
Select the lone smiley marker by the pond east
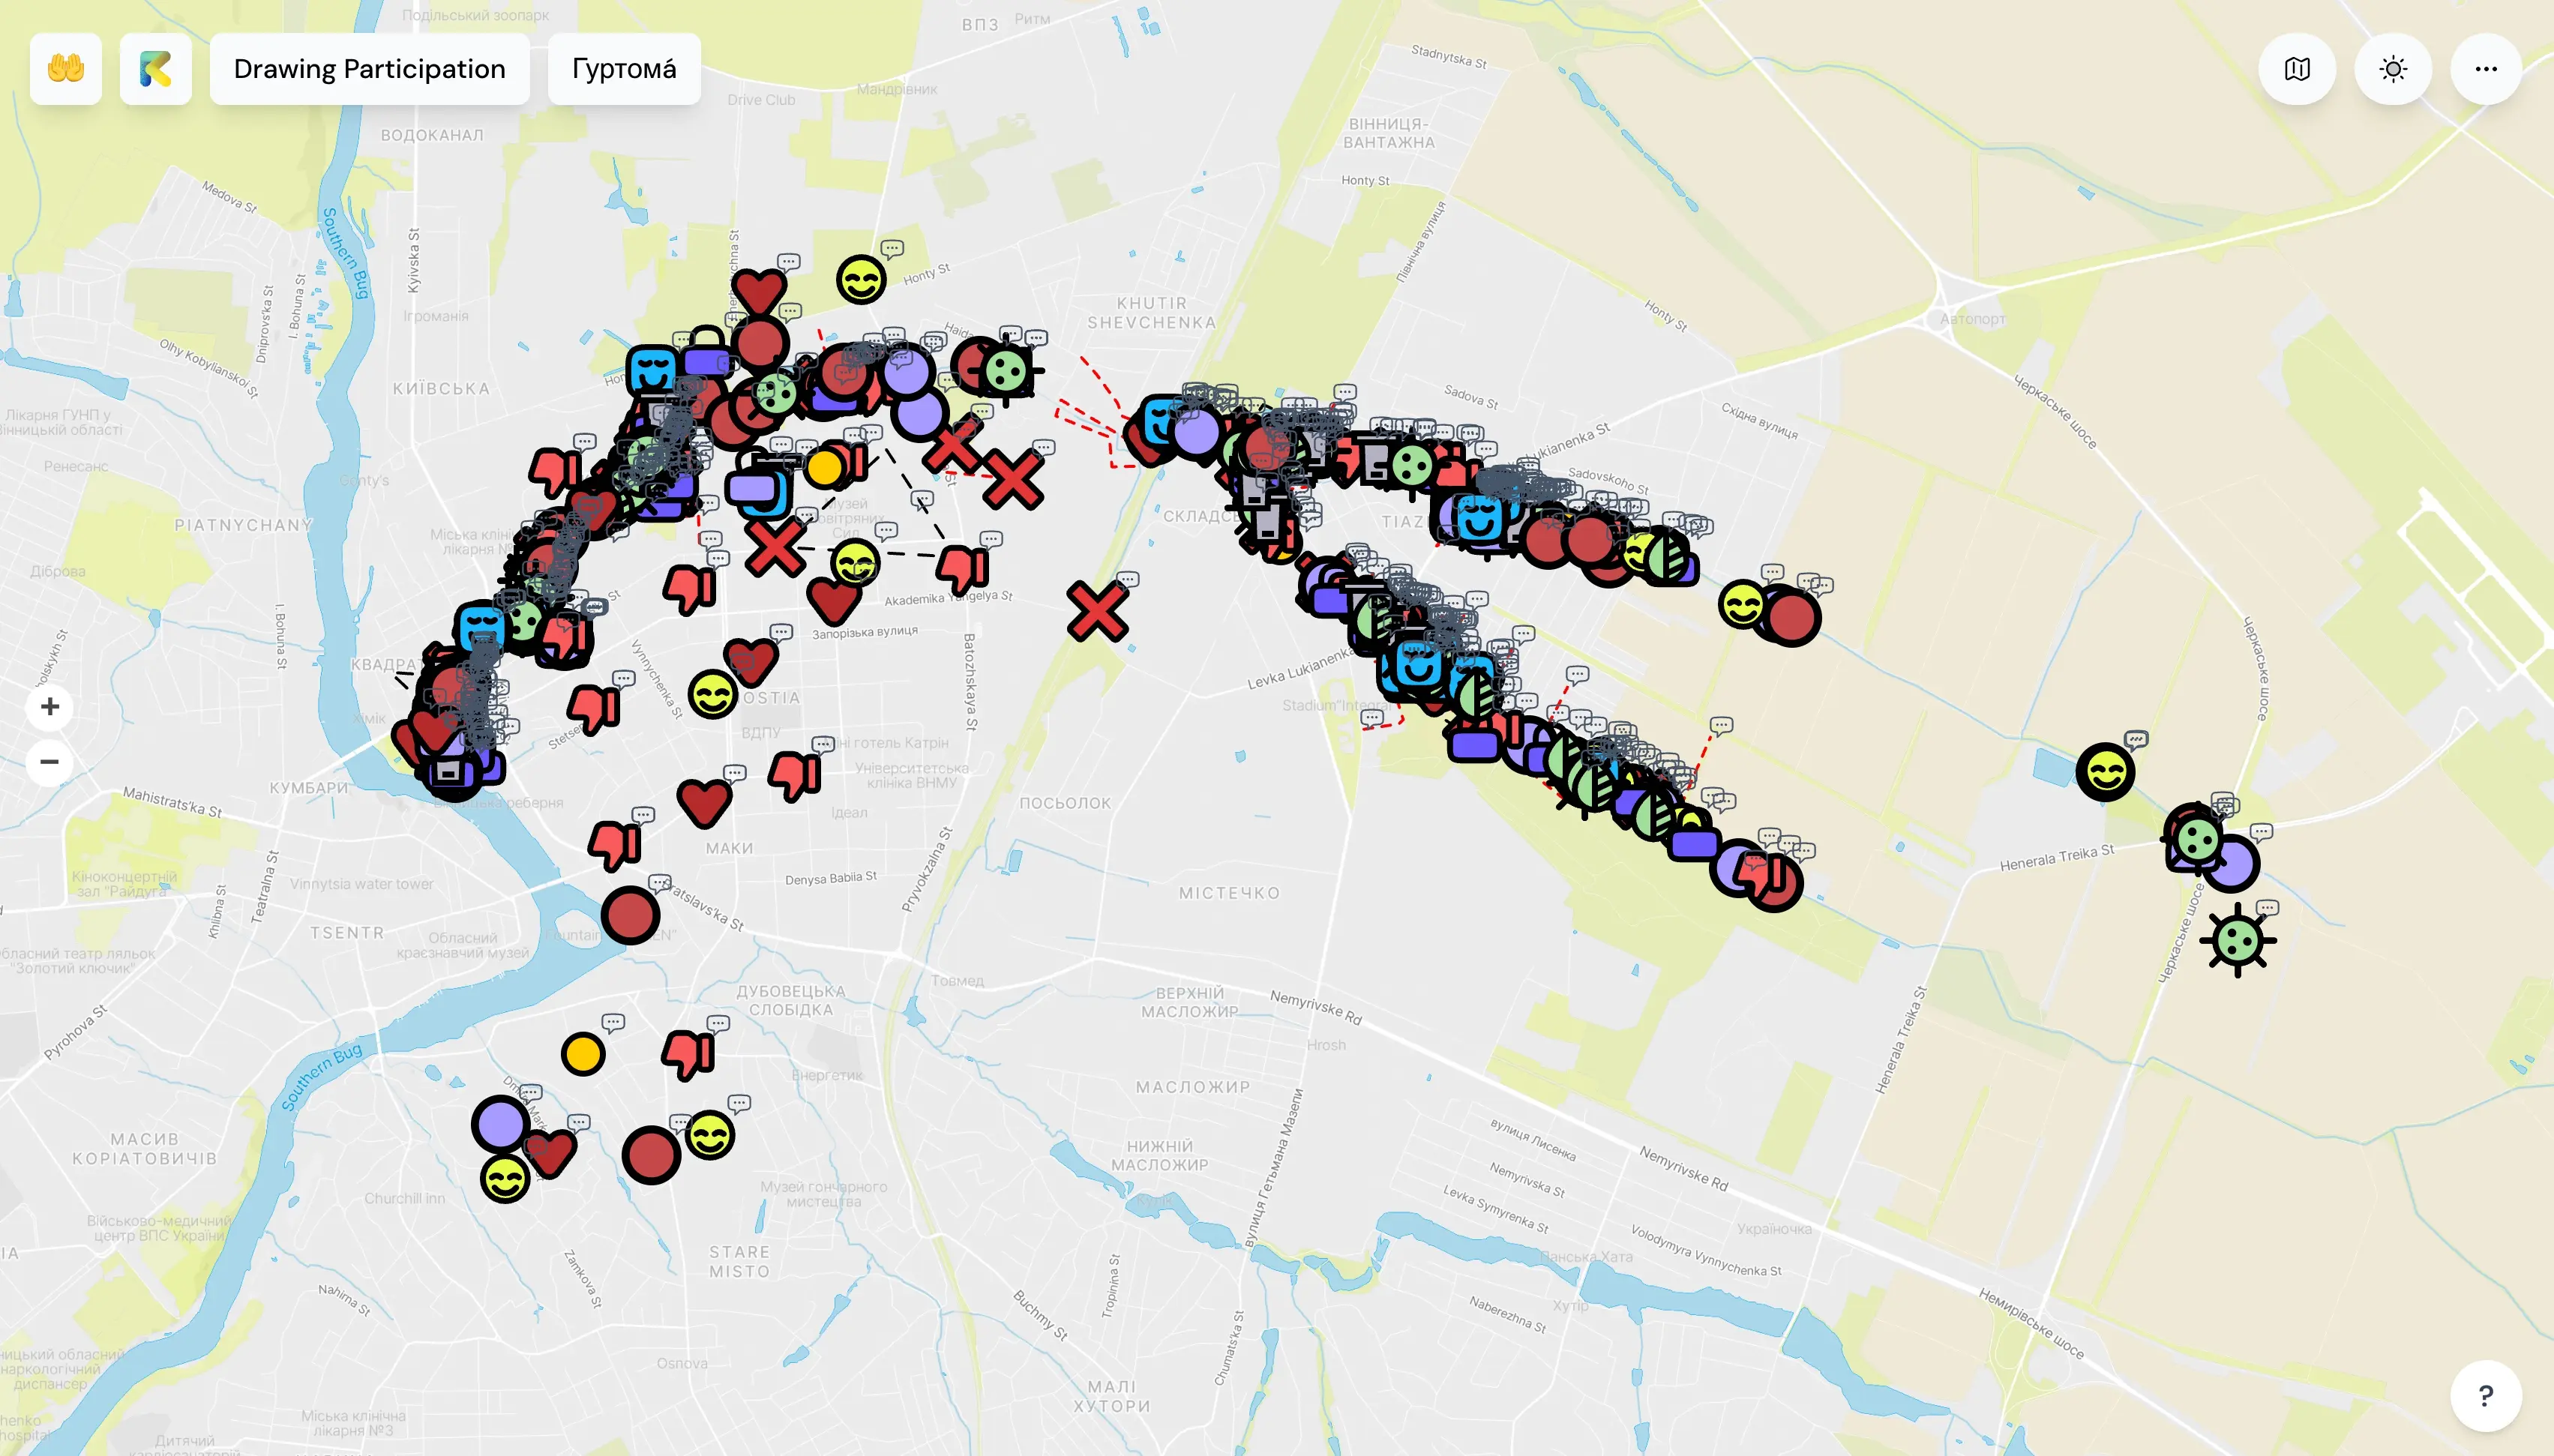coord(2105,772)
